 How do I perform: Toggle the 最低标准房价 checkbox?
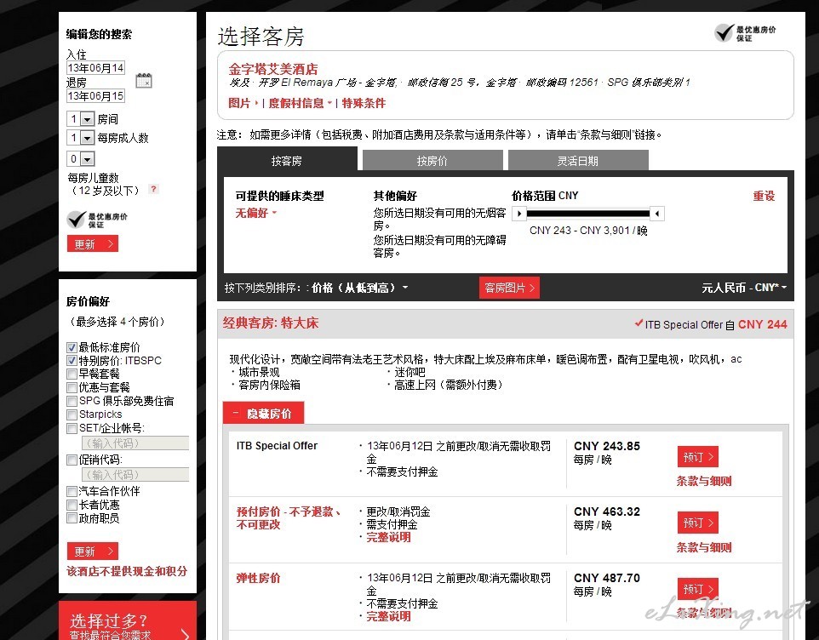coord(72,348)
